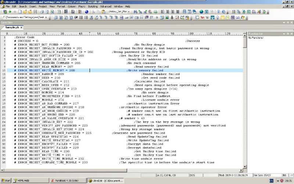Image resolution: width=294 pixels, height=184 pixels.
Task: Click the cascade windows icon
Action: pos(194,12)
